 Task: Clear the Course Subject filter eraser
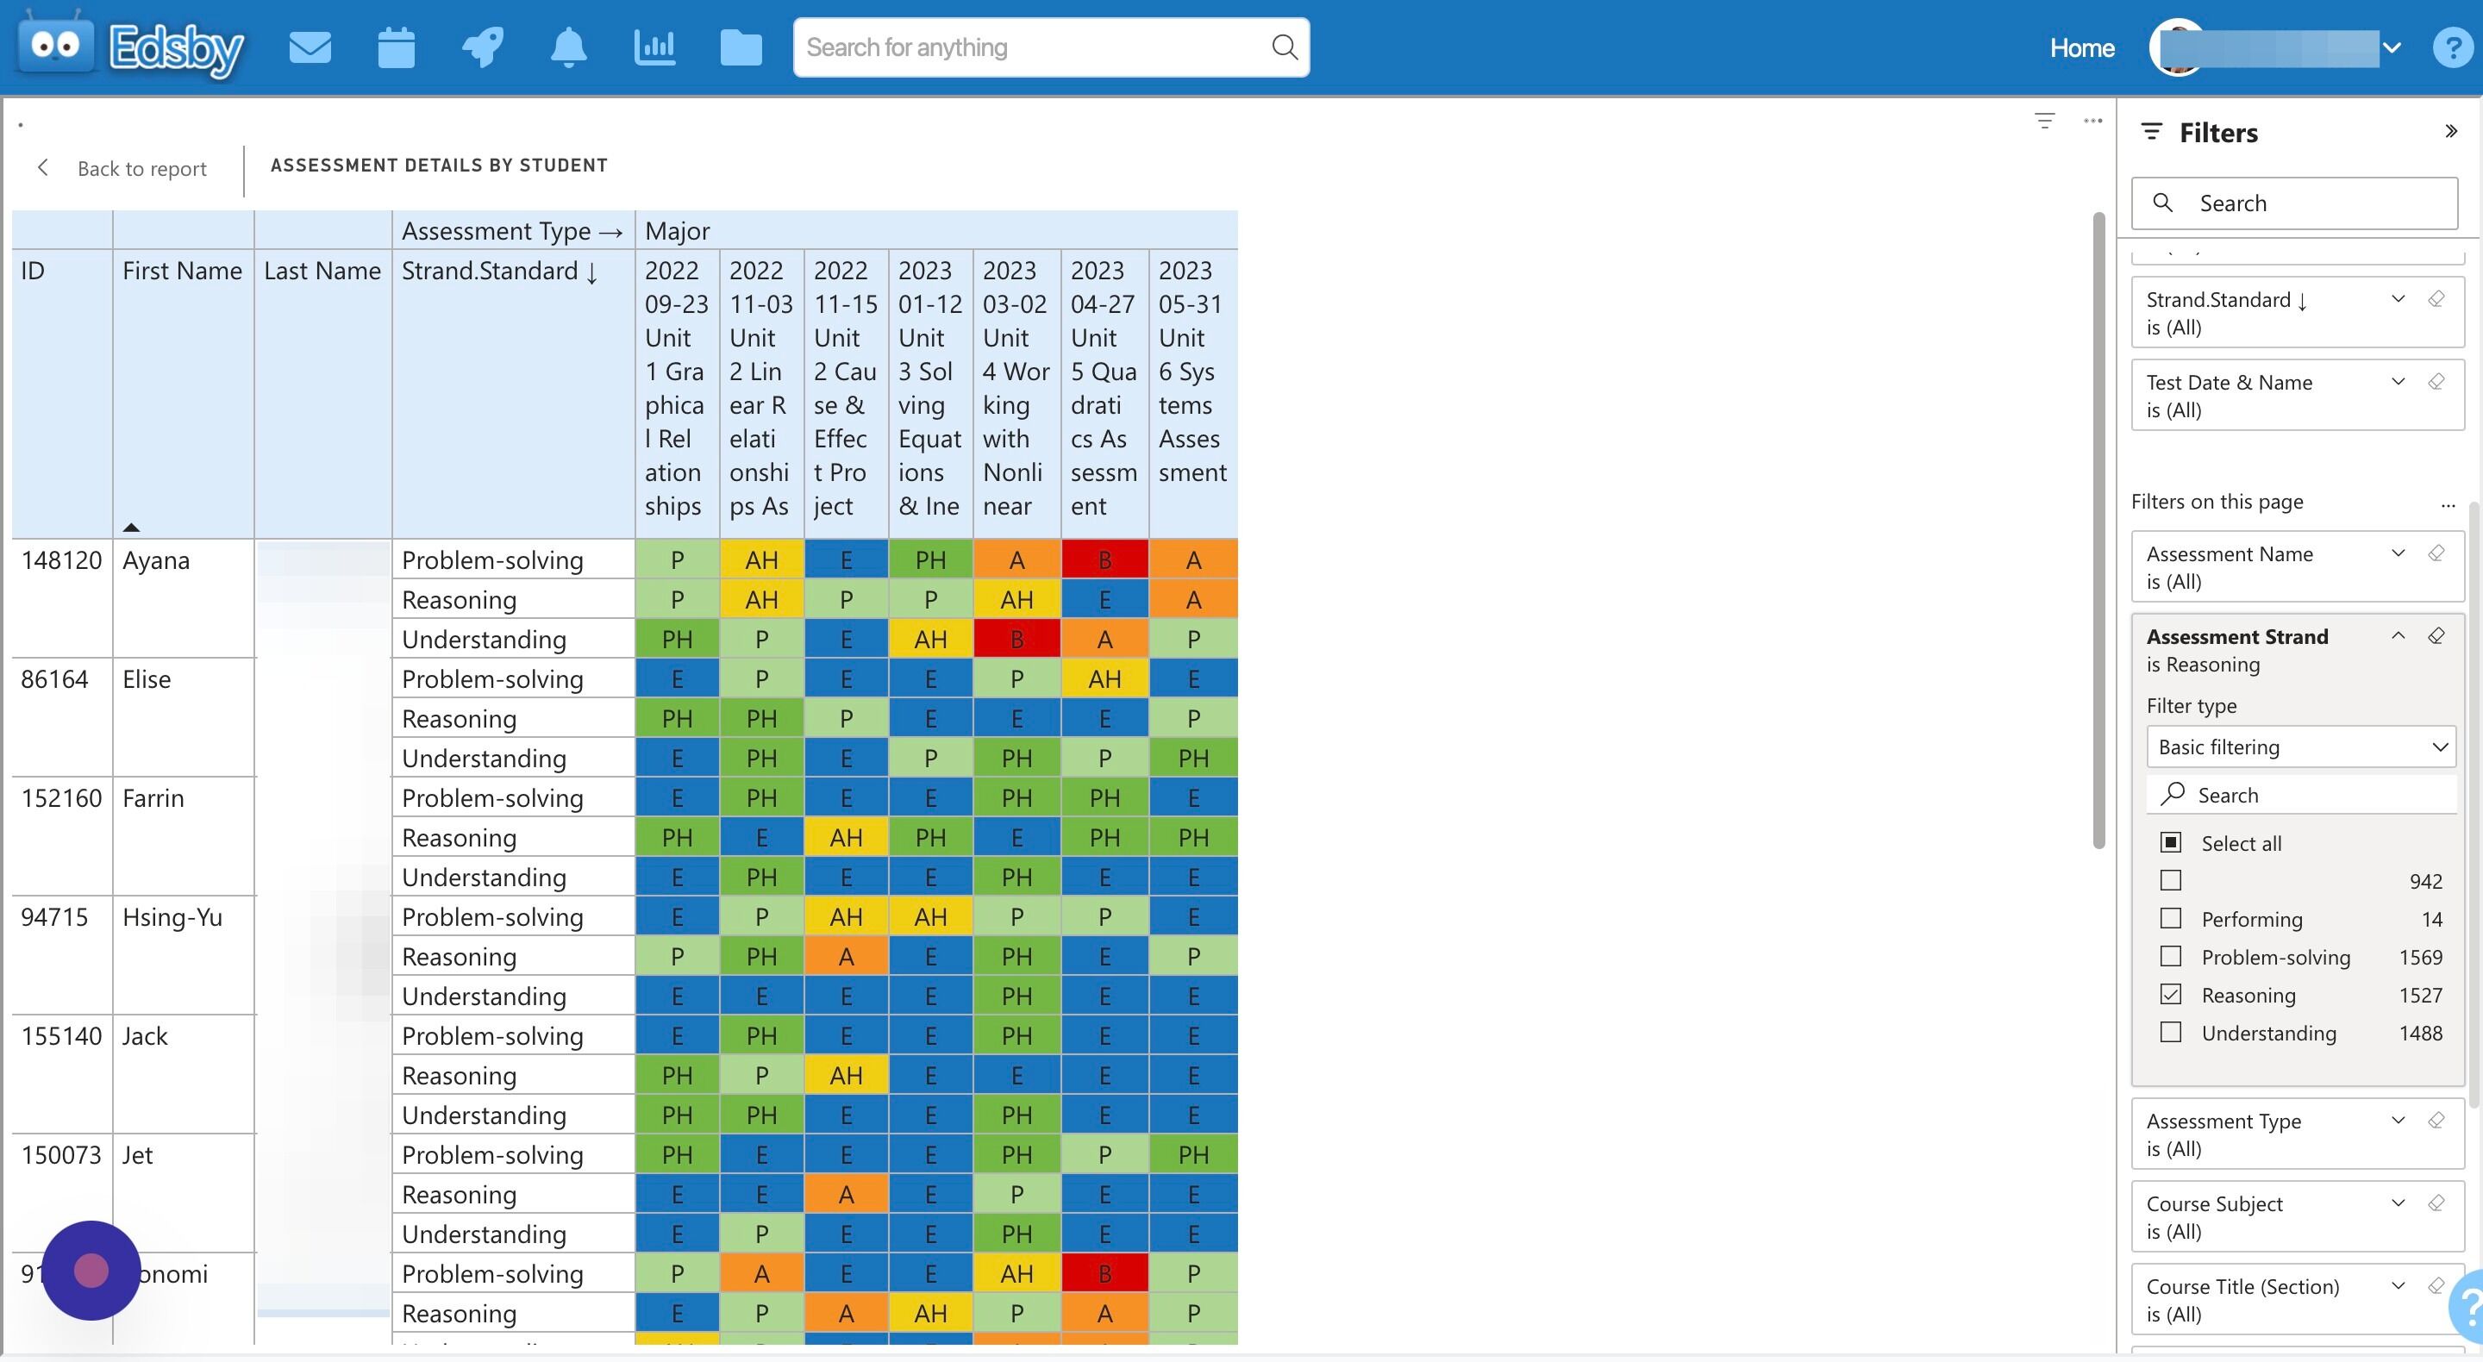(2436, 1204)
